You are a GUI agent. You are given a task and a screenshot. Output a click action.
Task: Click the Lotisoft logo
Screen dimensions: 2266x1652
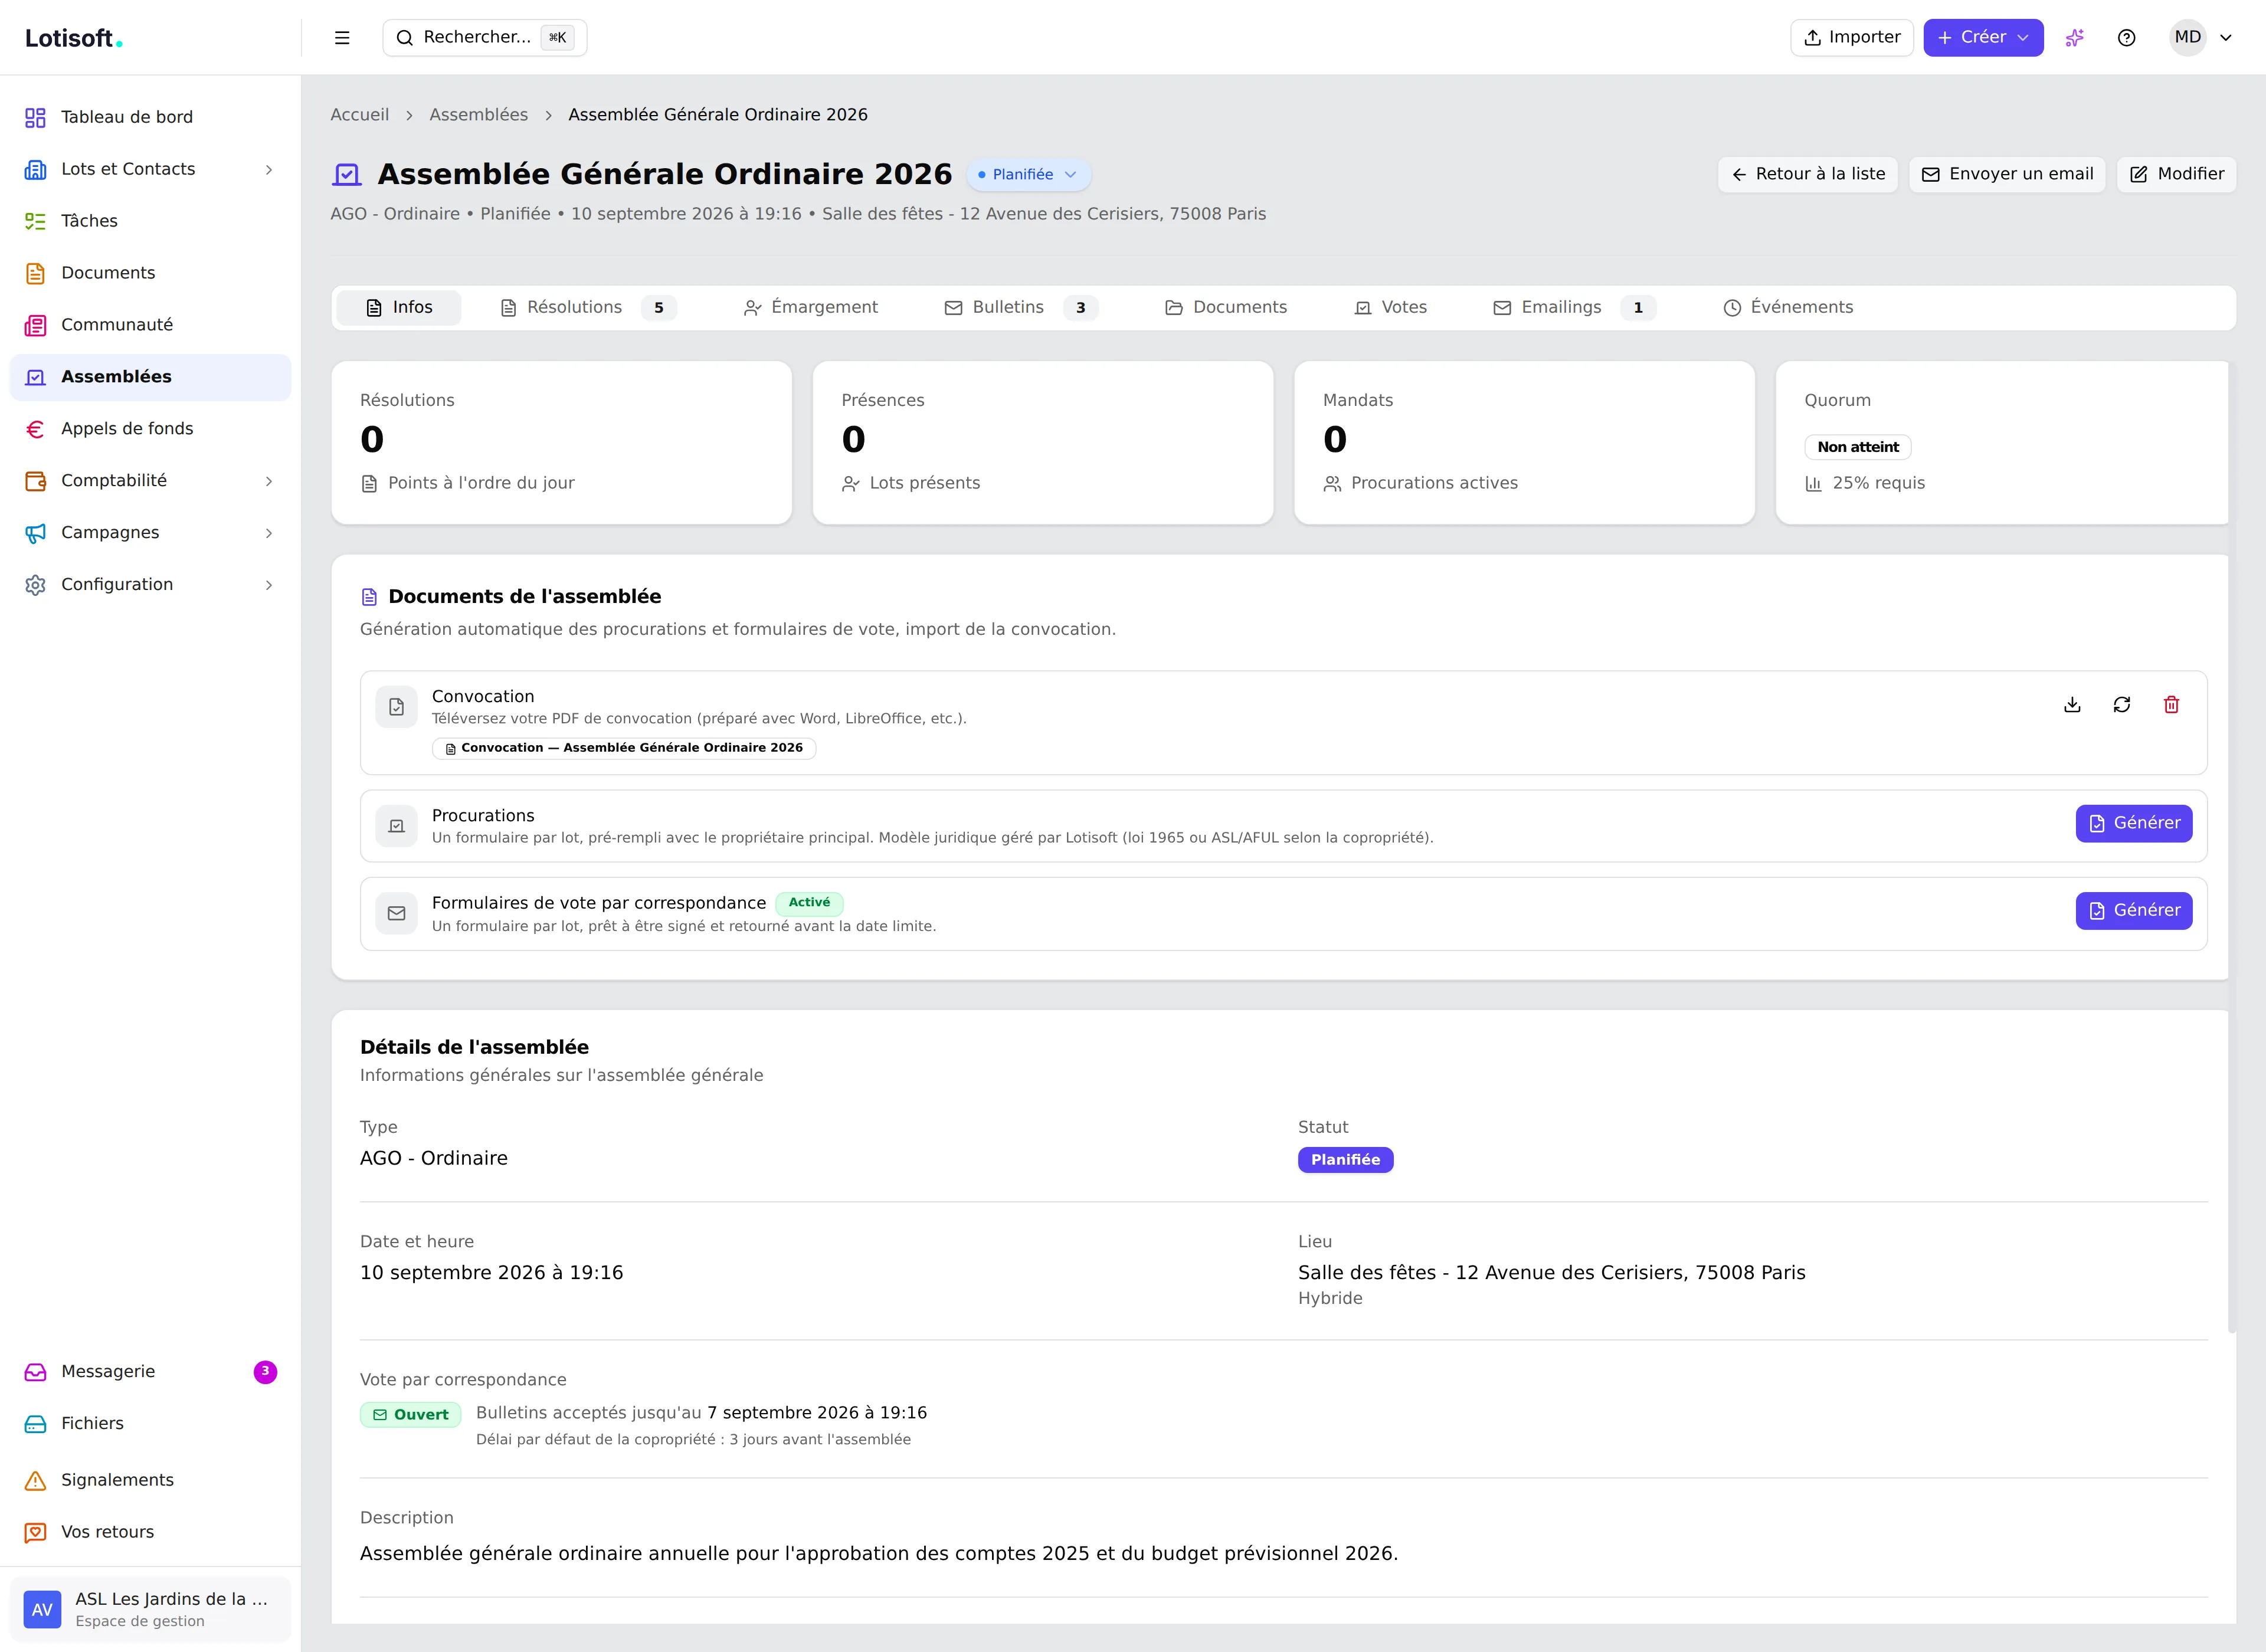(74, 38)
